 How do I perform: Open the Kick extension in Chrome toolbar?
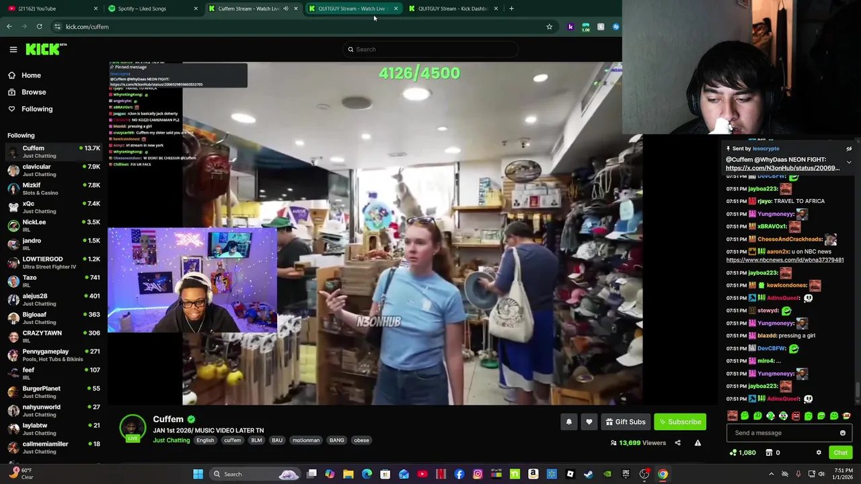coord(570,27)
